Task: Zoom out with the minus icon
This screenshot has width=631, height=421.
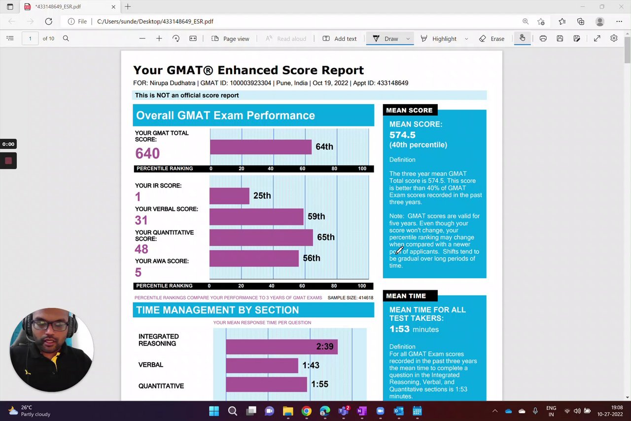Action: tap(142, 38)
